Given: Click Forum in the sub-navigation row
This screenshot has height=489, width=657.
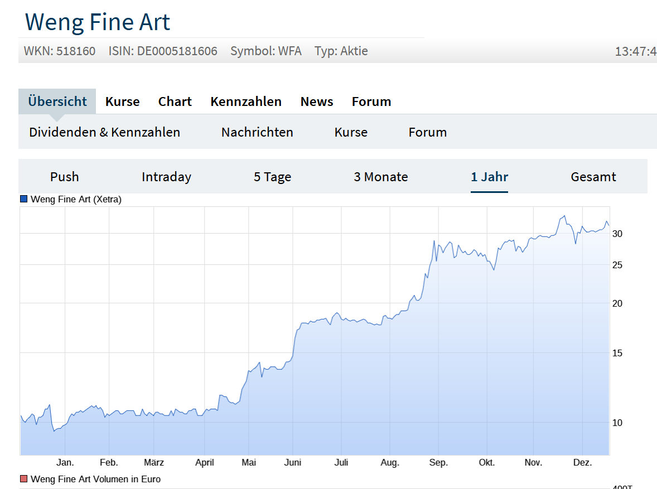Looking at the screenshot, I should 428,132.
